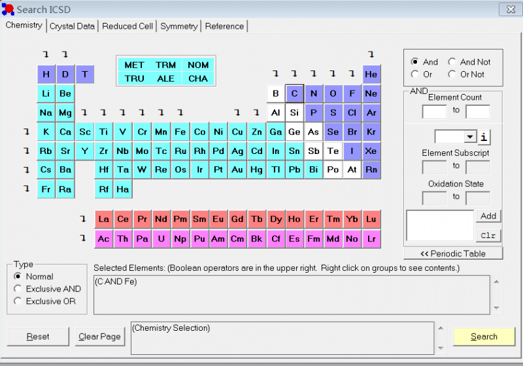Select row marker beside K
This screenshot has width=523, height=366.
pos(27,132)
